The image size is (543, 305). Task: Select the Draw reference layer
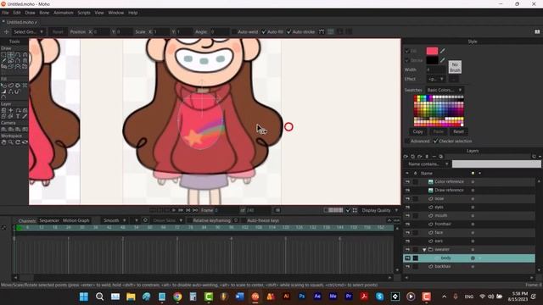pyautogui.click(x=469, y=190)
